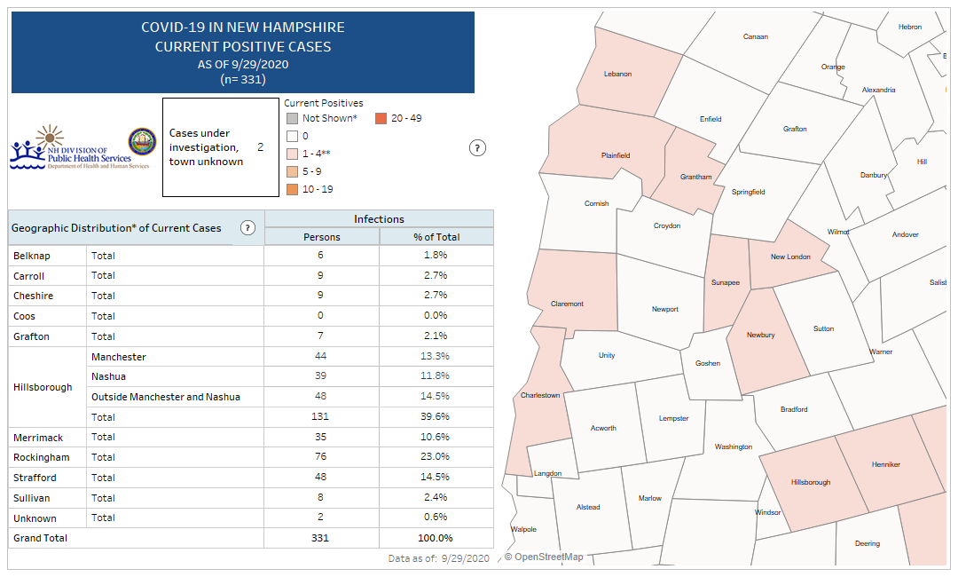The width and height of the screenshot is (958, 577).
Task: Click help icon next to Geographic Distribution header
Action: click(x=247, y=228)
